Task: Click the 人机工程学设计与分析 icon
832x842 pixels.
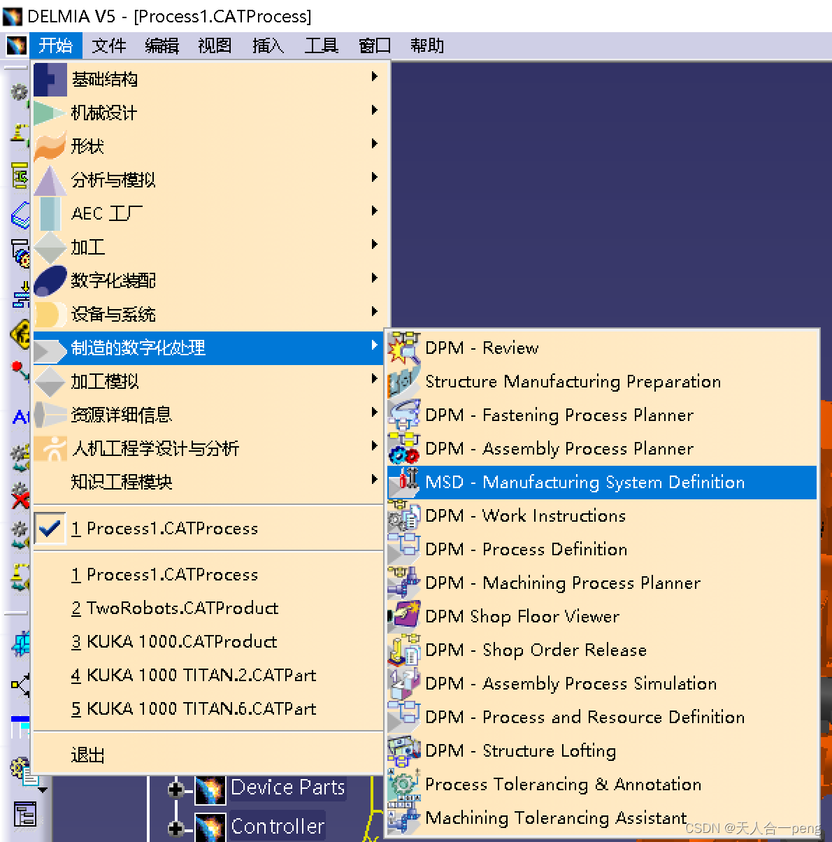Action: [50, 448]
